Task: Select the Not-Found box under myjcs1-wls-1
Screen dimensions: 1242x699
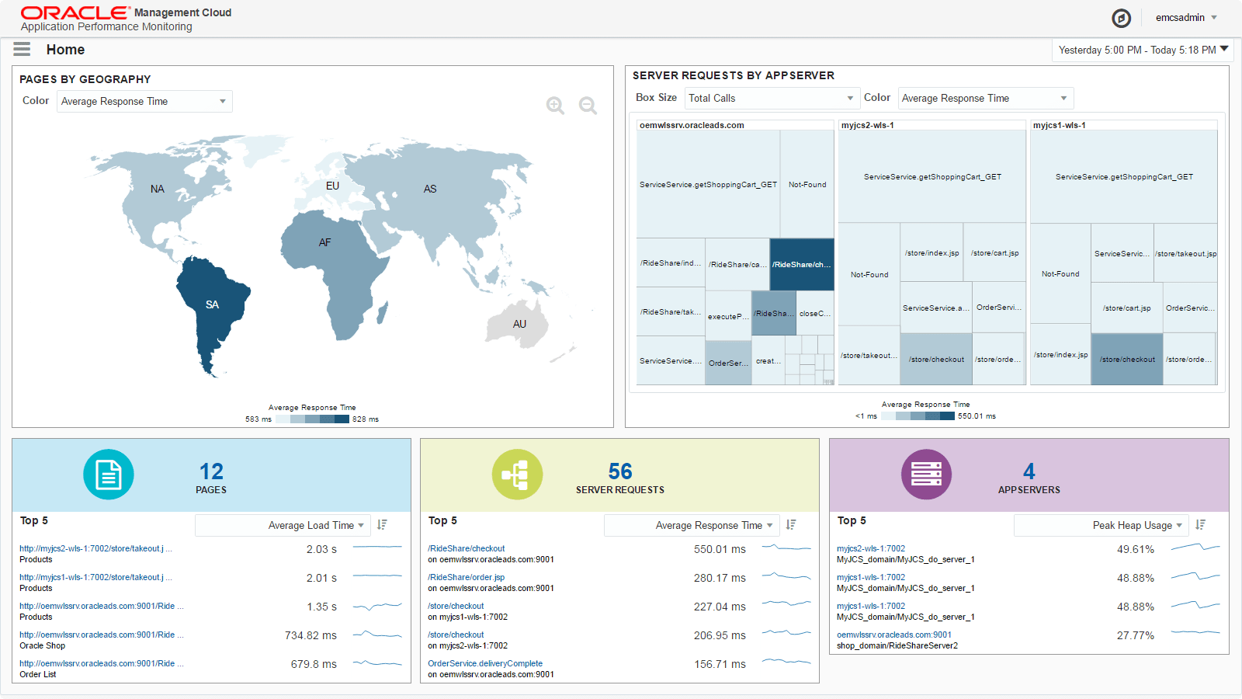Action: click(1060, 273)
